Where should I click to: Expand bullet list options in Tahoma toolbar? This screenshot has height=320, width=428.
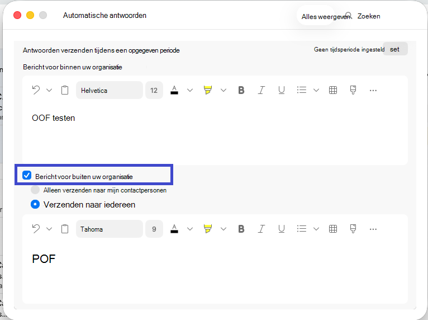pyautogui.click(x=316, y=229)
